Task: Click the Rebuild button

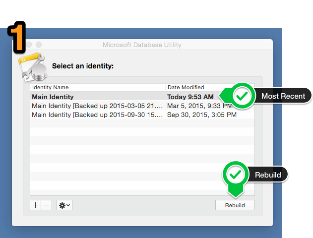Action: [x=235, y=205]
